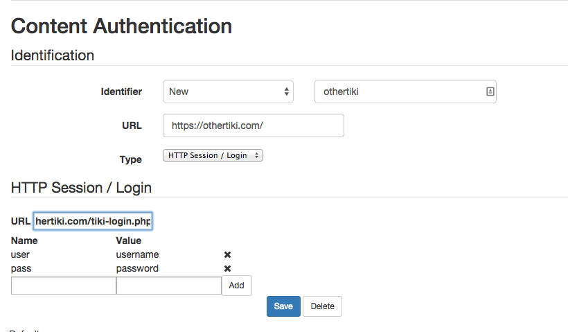Click the Identifier label
Screen dimensions: 568x332
pyautogui.click(x=121, y=91)
